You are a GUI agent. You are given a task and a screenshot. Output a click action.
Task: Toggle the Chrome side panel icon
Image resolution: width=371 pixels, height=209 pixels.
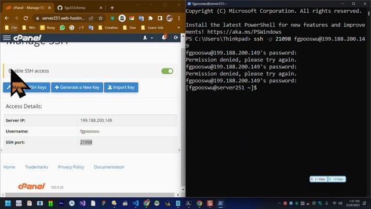(160, 18)
